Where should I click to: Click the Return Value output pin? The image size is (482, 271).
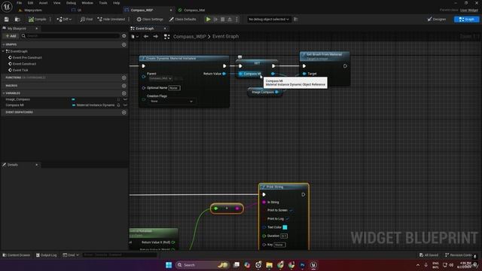click(224, 74)
